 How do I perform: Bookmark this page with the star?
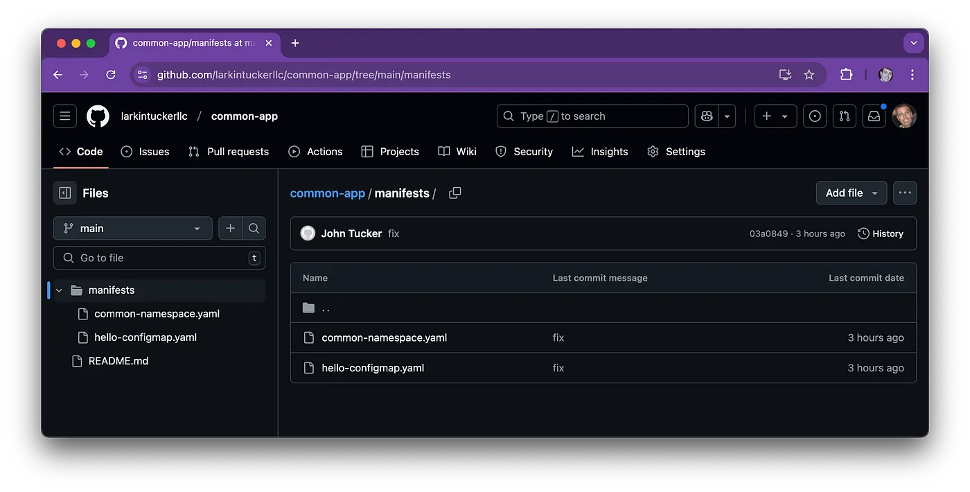809,75
